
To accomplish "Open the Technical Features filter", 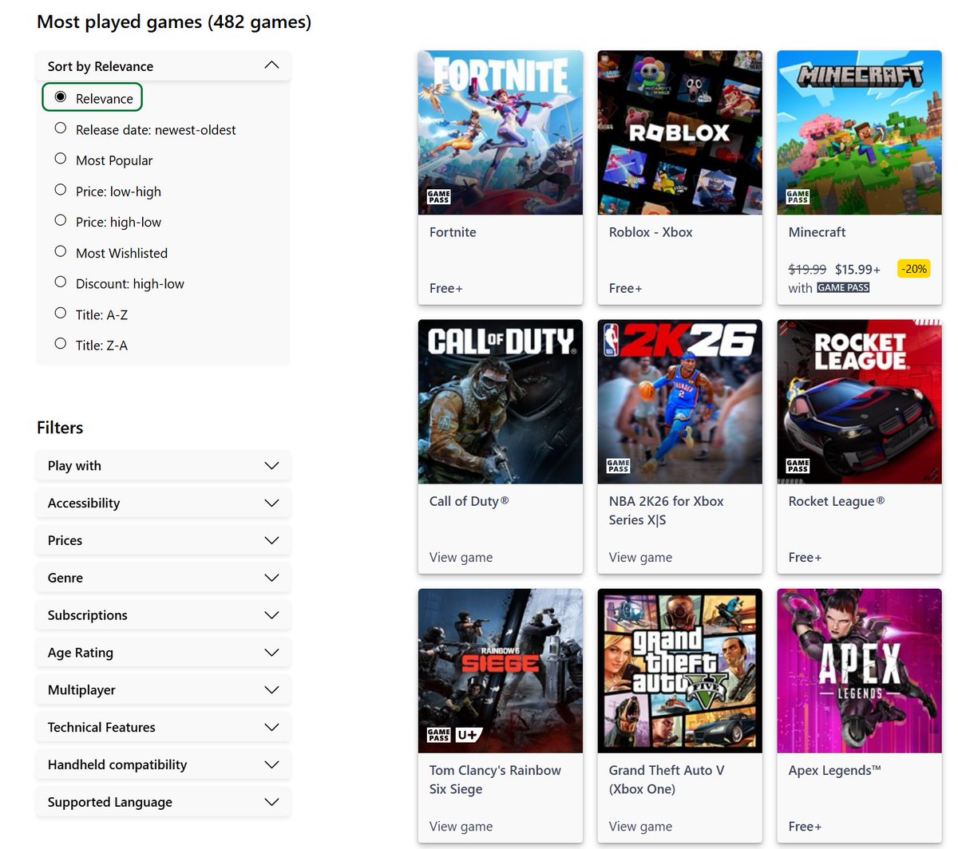I will [x=163, y=727].
